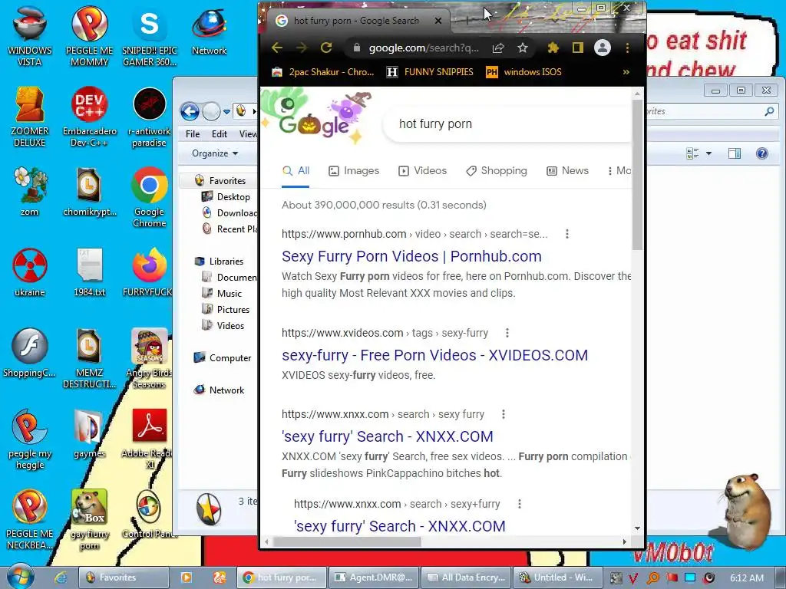Open the FUNNY SNIPPIES bookmark

pyautogui.click(x=430, y=72)
